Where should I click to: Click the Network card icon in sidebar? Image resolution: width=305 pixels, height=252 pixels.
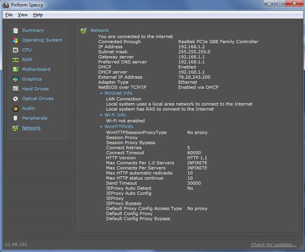[x=16, y=128]
